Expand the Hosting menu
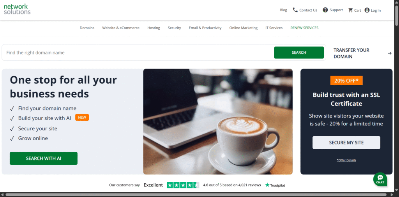399x197 pixels. pyautogui.click(x=154, y=28)
